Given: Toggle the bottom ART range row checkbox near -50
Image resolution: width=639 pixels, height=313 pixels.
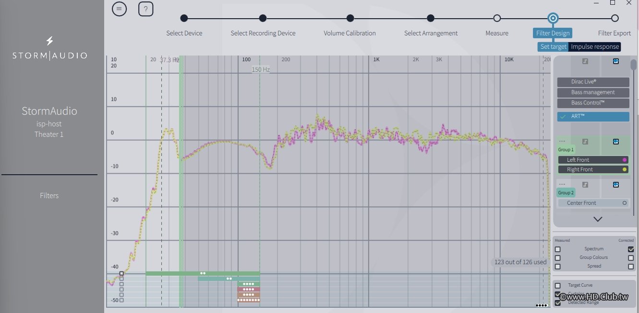Looking at the screenshot, I should [x=121, y=300].
